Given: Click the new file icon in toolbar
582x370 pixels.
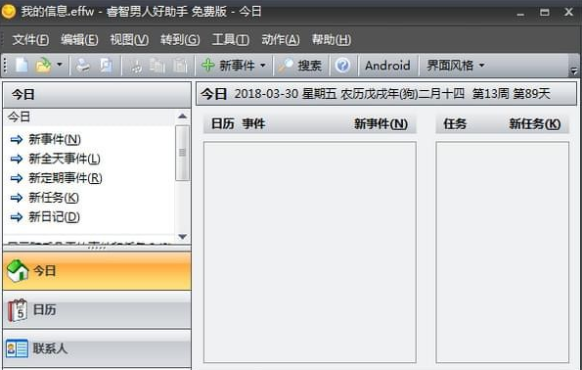Looking at the screenshot, I should [x=22, y=66].
